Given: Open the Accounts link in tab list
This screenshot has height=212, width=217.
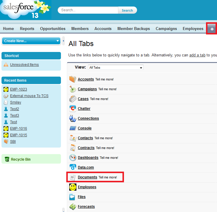Looking at the screenshot, I should [x=86, y=79].
